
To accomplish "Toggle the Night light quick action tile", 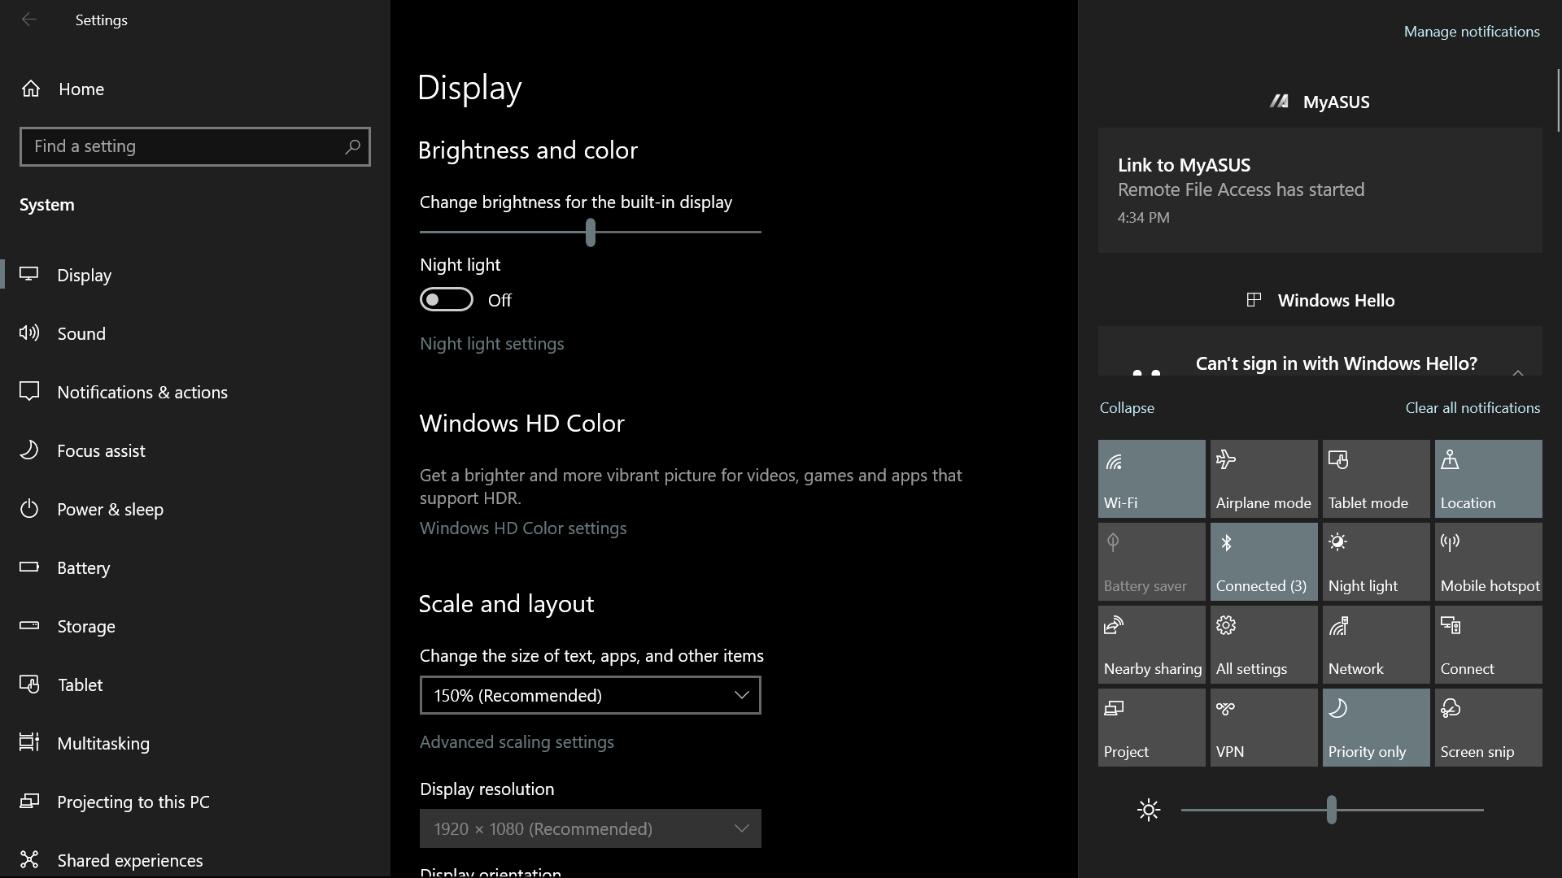I will [x=1377, y=562].
